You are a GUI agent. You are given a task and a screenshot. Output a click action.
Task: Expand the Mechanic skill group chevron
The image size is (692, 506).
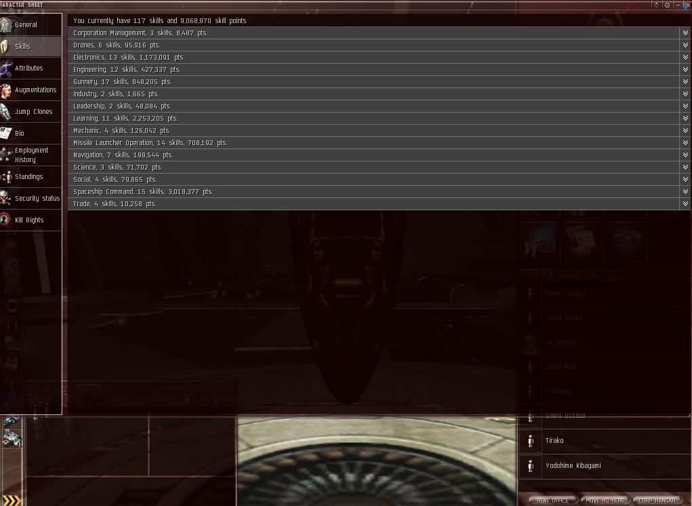coord(685,131)
